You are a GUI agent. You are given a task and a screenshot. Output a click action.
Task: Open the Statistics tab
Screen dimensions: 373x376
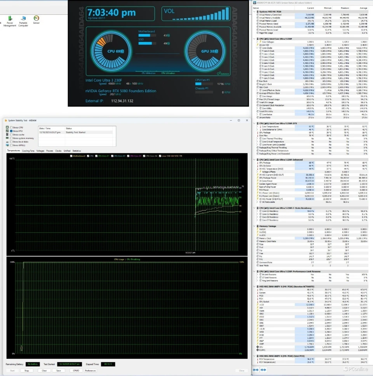coord(77,151)
